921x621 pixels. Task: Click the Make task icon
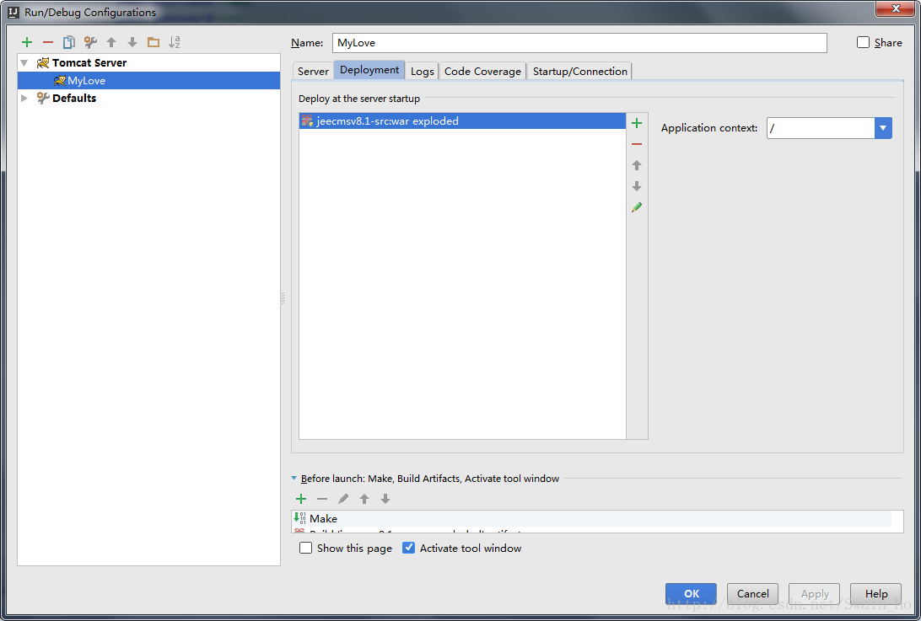299,518
